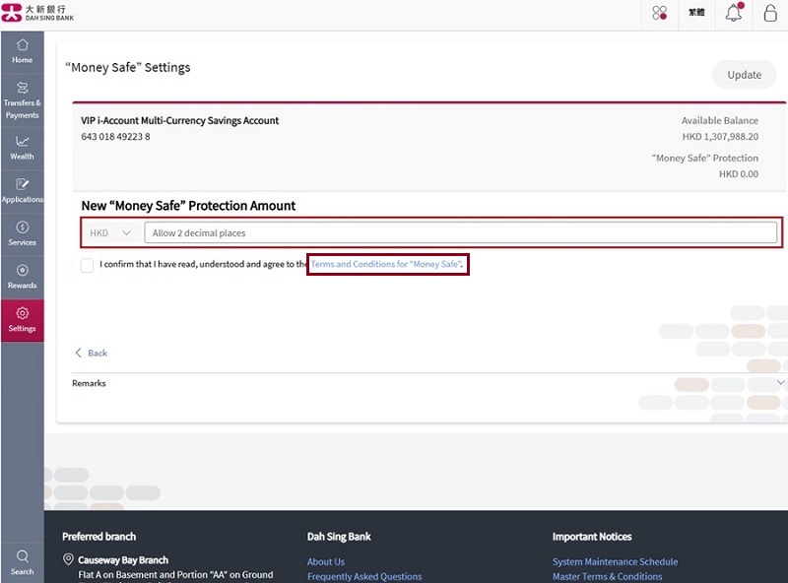Tick the terms agreement checkbox
This screenshot has width=788, height=583.
[x=88, y=265]
